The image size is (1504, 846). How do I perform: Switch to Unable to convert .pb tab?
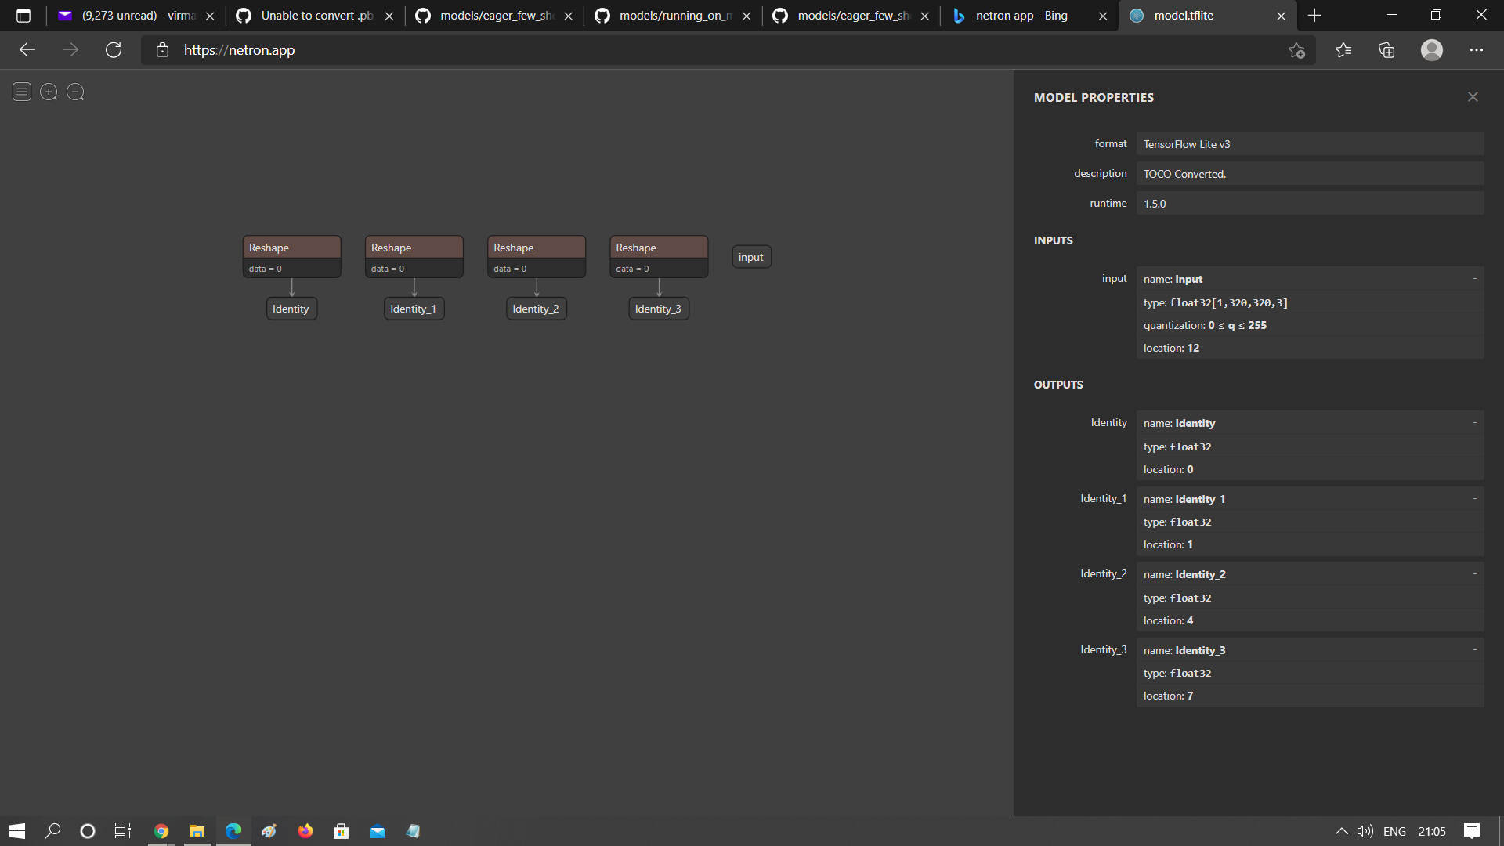point(316,16)
